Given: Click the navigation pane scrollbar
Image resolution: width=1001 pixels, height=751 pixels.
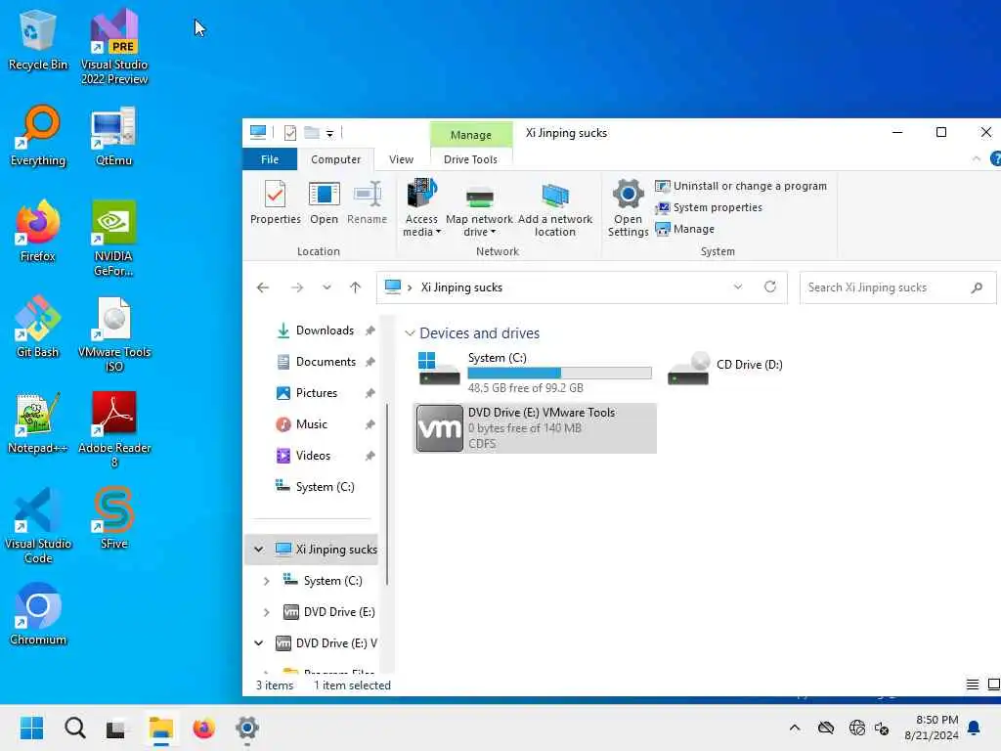Looking at the screenshot, I should (387, 495).
